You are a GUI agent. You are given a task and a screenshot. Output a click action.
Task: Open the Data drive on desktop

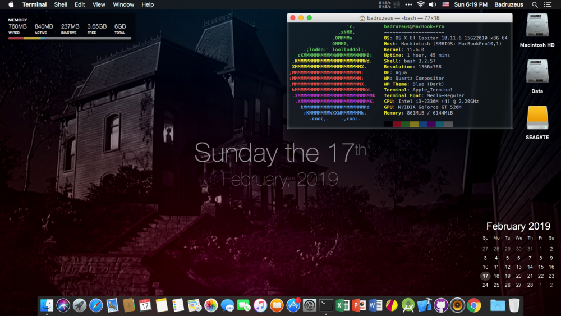(537, 72)
